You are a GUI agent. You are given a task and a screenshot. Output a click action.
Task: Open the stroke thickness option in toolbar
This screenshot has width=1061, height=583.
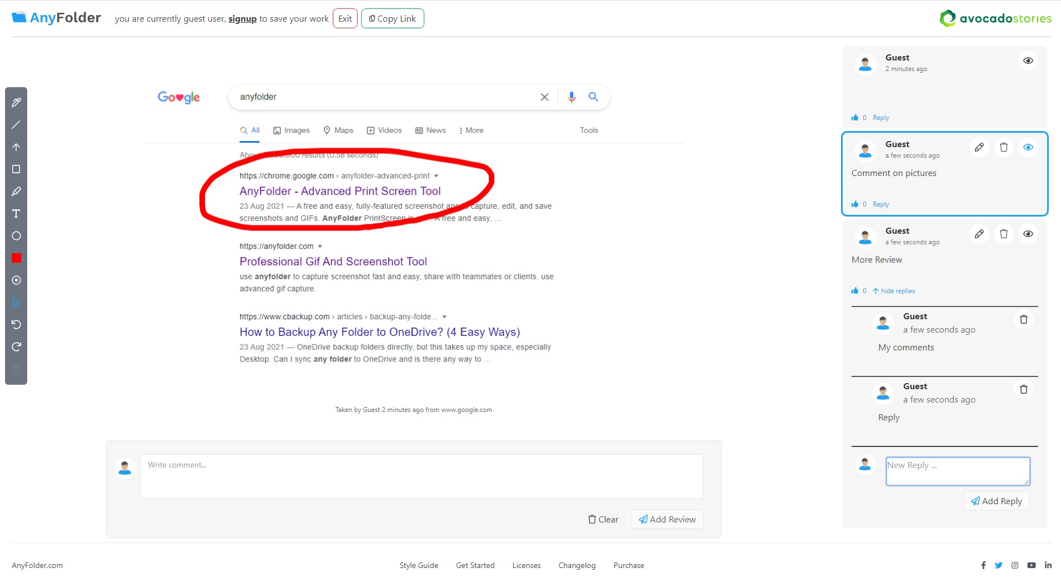click(x=16, y=280)
